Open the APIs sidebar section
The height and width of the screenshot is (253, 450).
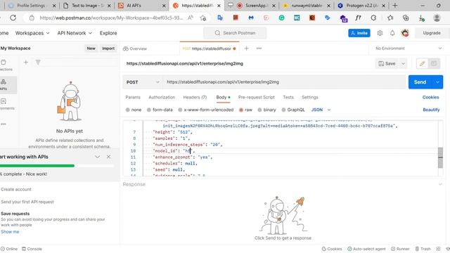4,84
